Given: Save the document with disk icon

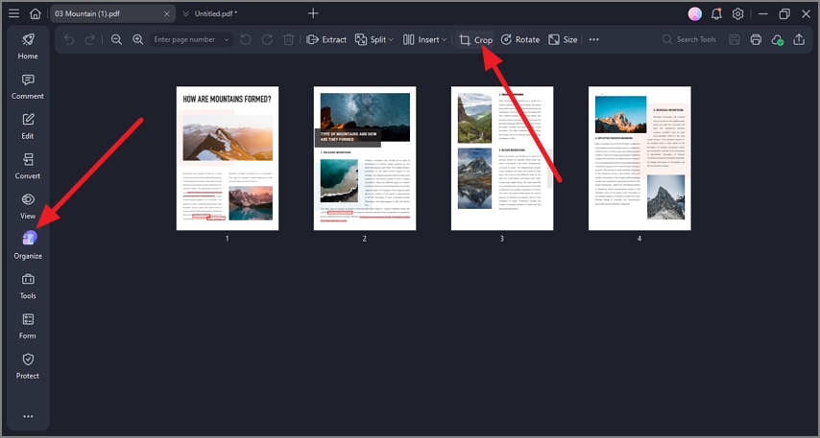Looking at the screenshot, I should pyautogui.click(x=735, y=39).
